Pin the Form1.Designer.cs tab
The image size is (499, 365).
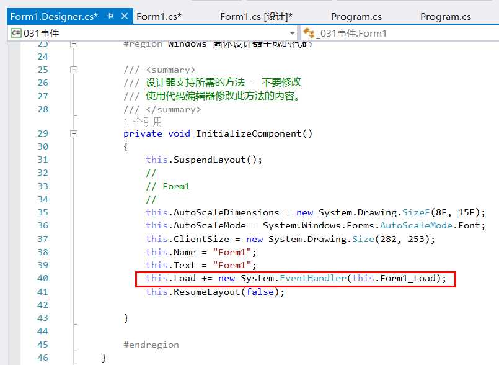(110, 16)
